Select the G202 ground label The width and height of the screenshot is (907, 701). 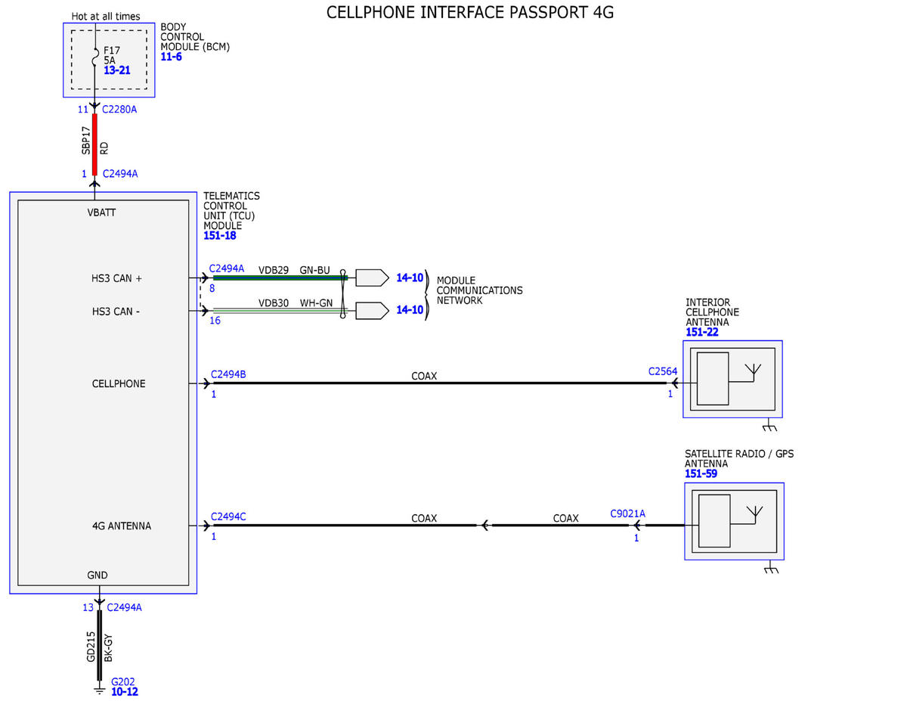pyautogui.click(x=122, y=681)
